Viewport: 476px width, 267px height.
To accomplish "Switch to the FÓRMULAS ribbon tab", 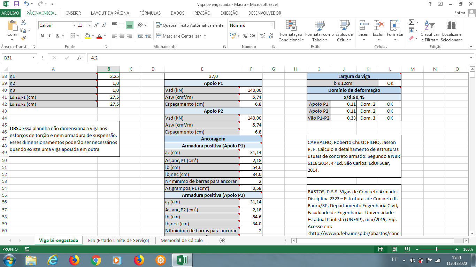I will click(x=150, y=13).
